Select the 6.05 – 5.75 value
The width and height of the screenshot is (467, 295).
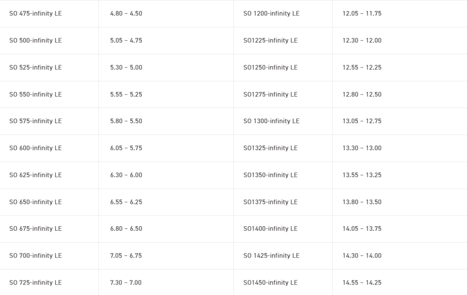126,148
